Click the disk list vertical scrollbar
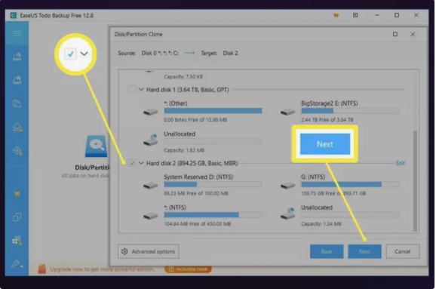 coord(415,181)
